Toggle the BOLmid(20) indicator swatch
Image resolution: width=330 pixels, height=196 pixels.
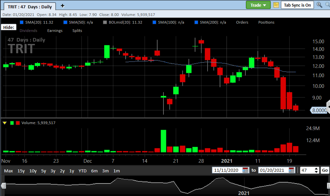click(105, 22)
